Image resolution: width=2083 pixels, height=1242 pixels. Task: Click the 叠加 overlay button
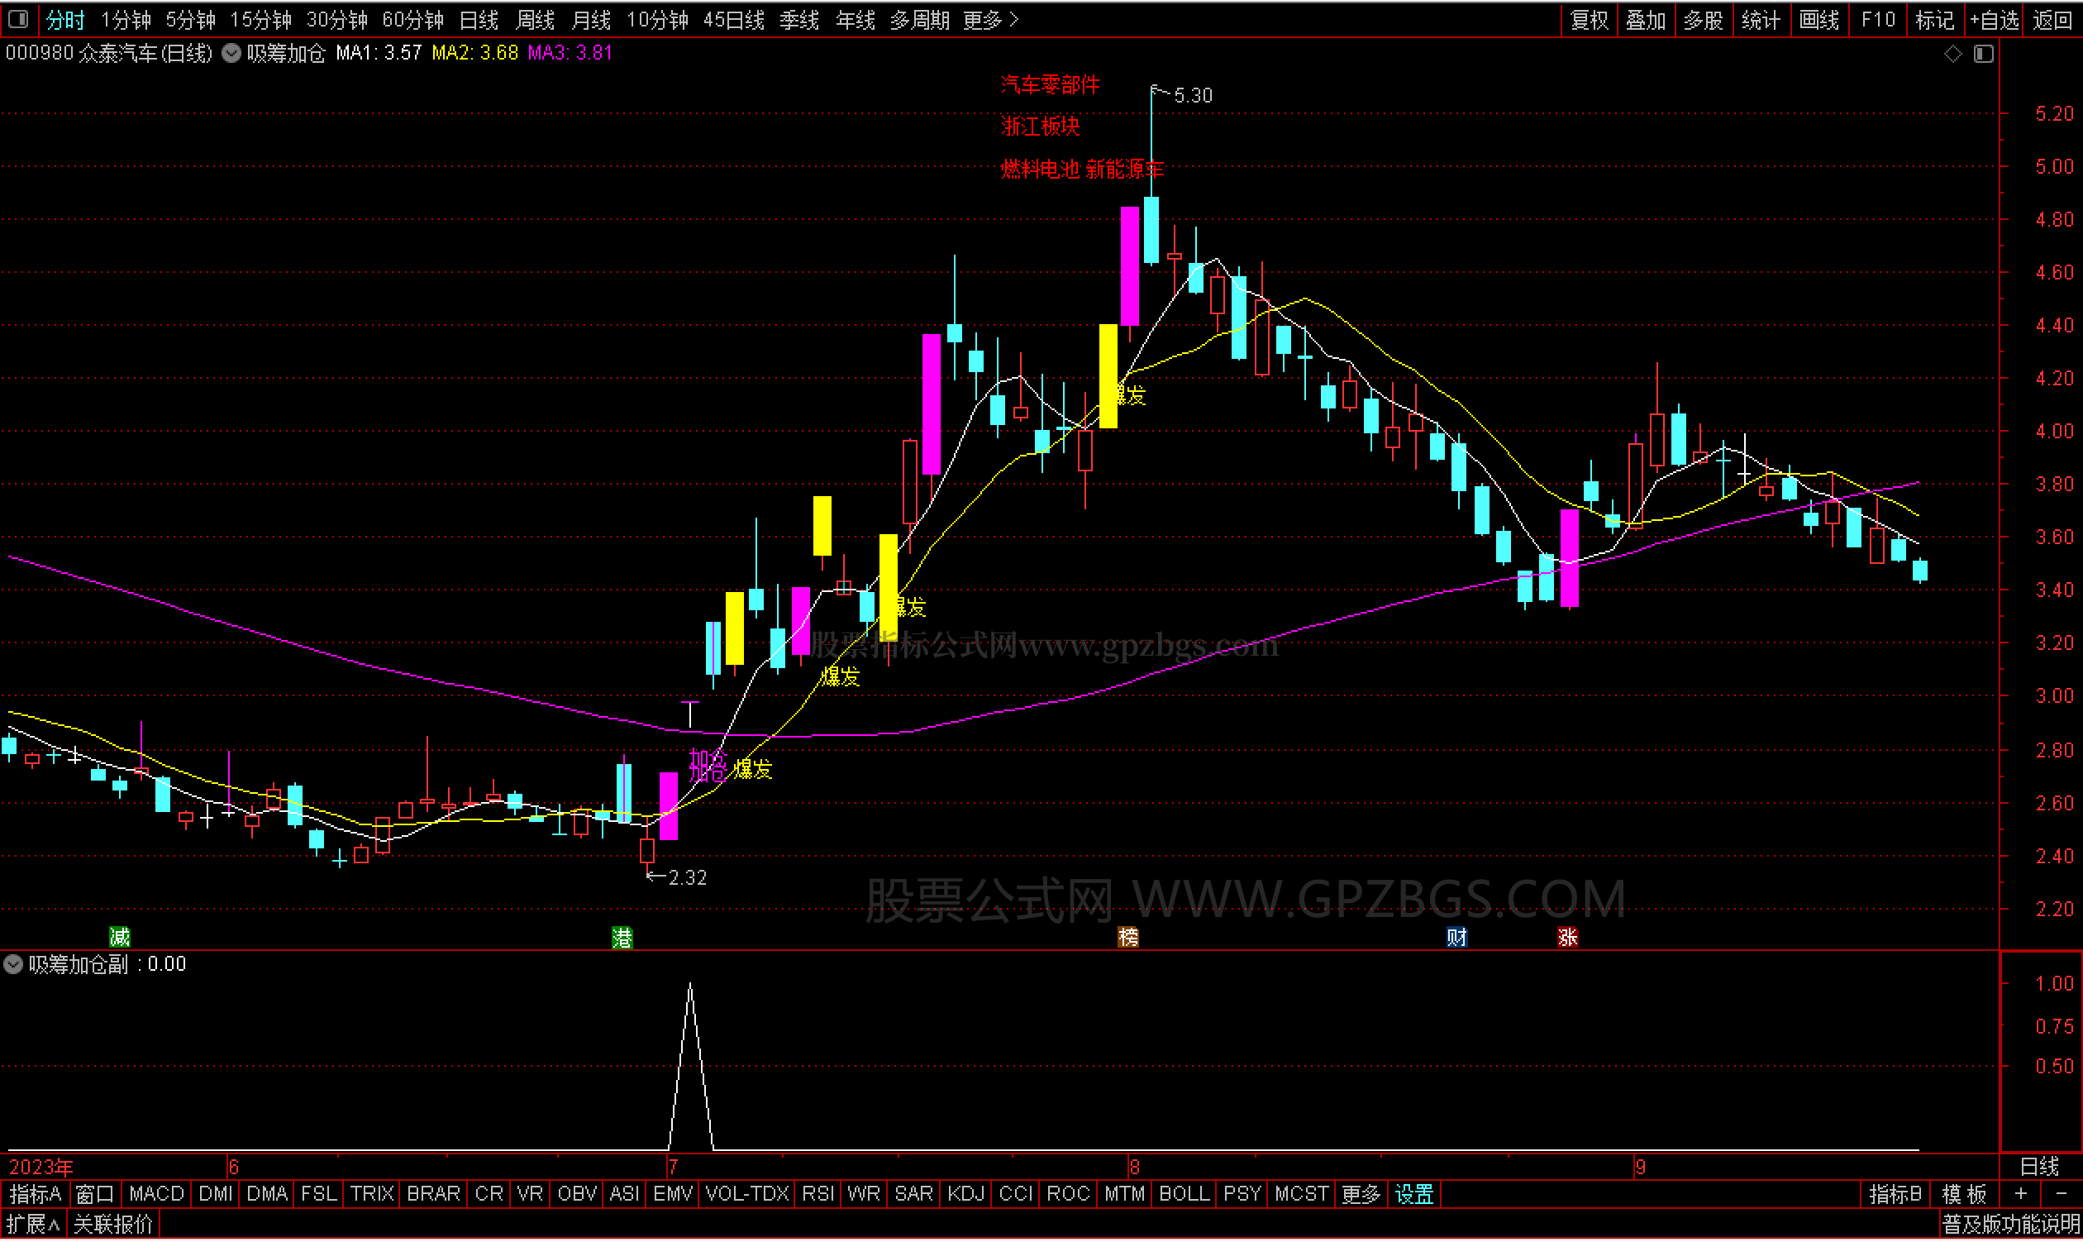(x=1646, y=19)
